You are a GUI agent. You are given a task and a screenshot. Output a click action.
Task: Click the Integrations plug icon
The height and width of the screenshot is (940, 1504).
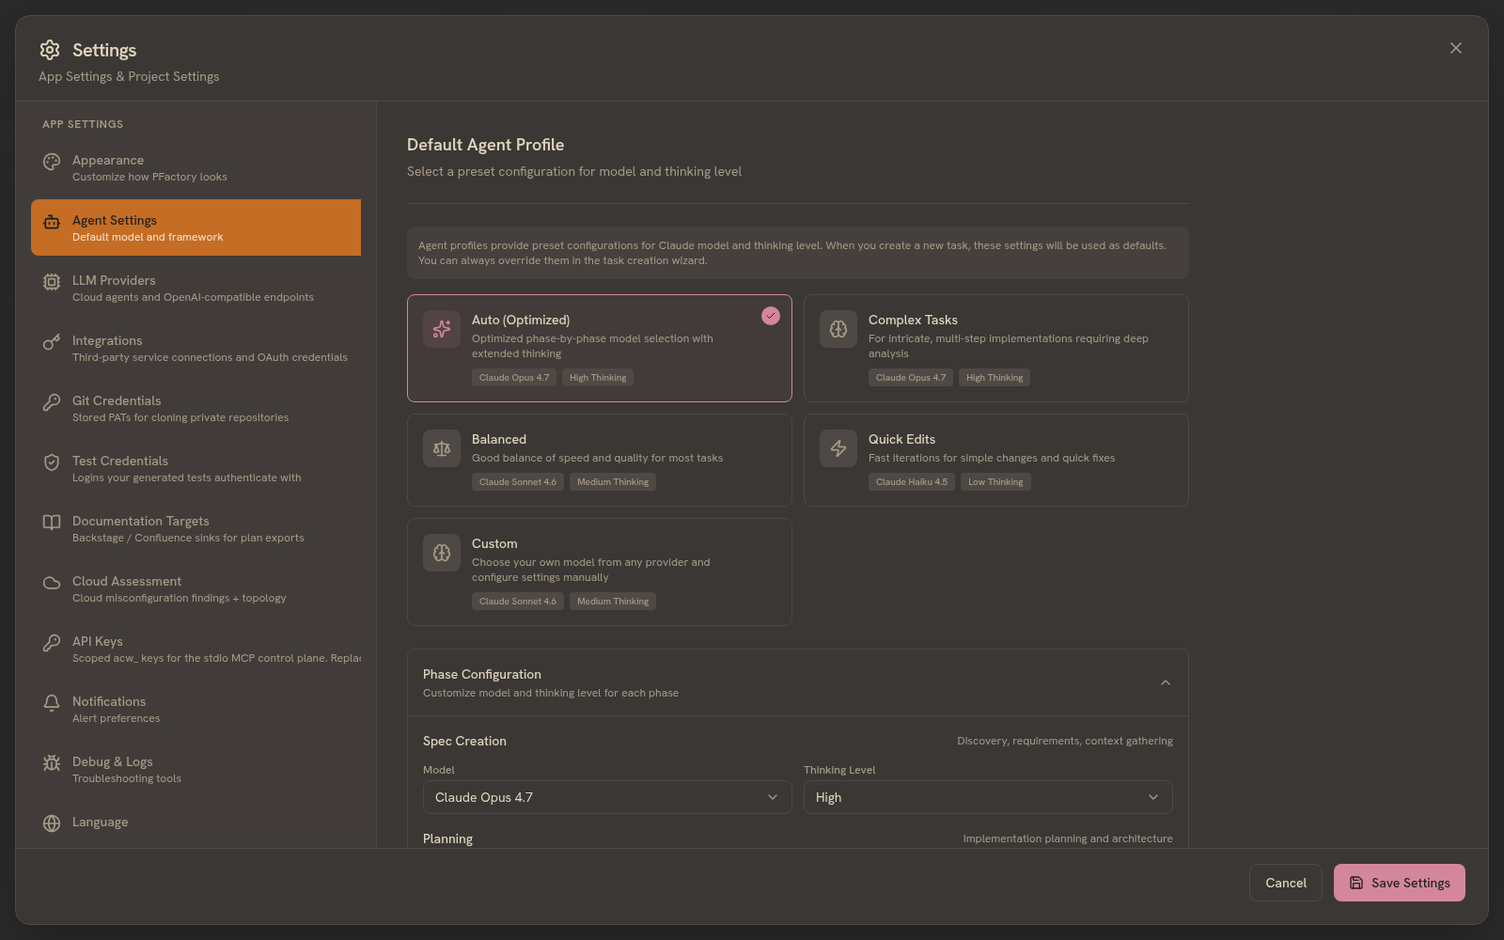coord(52,342)
